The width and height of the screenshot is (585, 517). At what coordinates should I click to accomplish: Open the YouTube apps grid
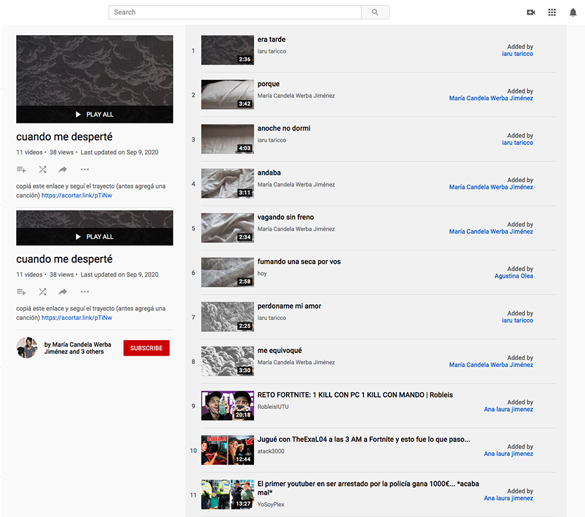(552, 12)
